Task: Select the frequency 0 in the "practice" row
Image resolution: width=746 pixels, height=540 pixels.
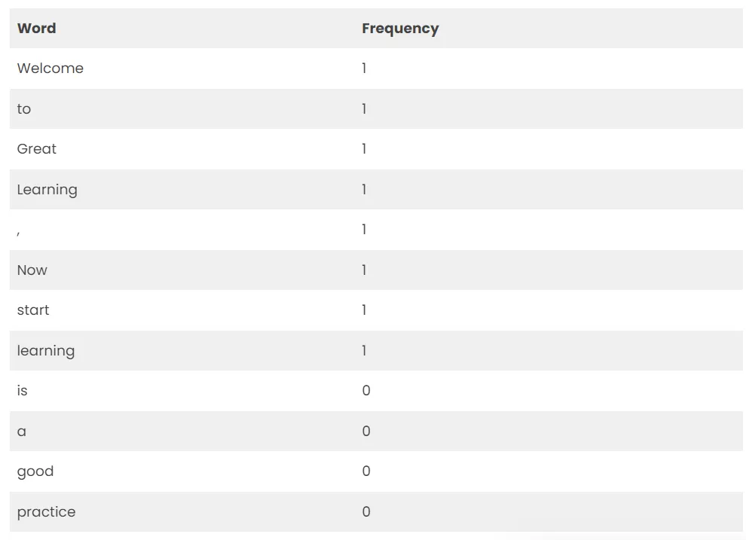Action: click(x=366, y=512)
